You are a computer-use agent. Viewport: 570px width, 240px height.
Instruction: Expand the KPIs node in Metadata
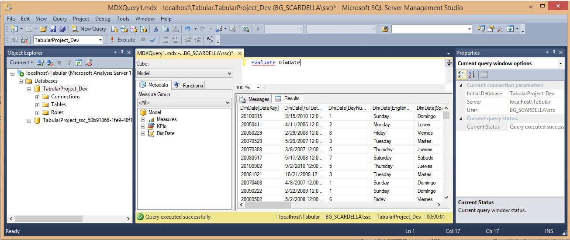[x=143, y=126]
